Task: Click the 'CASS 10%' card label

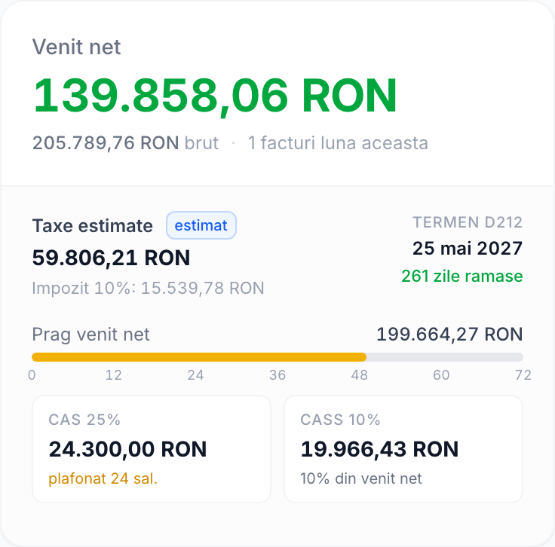Action: click(340, 420)
